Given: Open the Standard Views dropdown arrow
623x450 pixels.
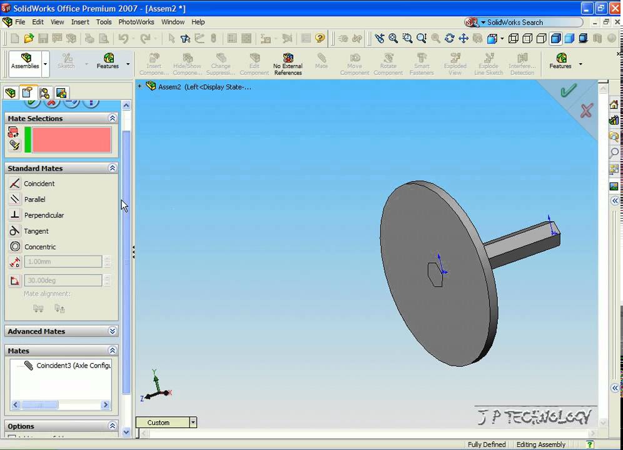Looking at the screenshot, I should (502, 39).
